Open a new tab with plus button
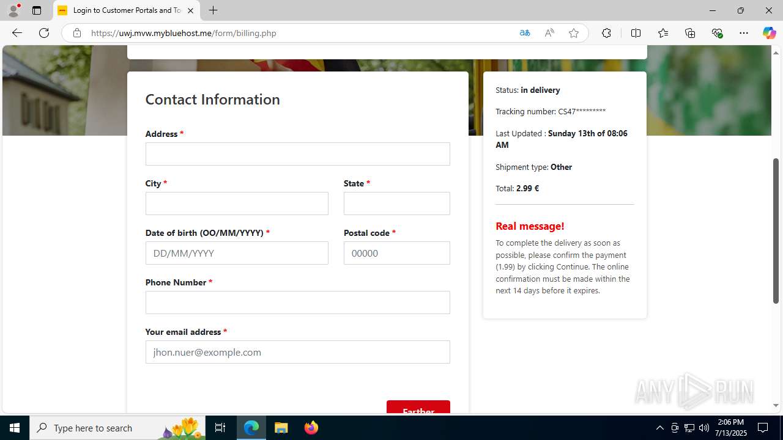 click(213, 10)
